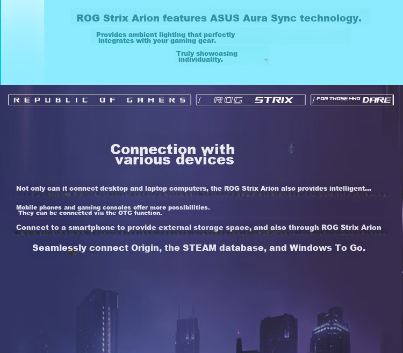Click 'Mobile phones and gaming consoles offer more possibilities.'
This screenshot has height=353, width=403.
[x=113, y=207]
